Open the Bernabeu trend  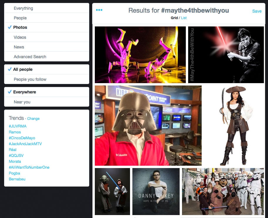click(x=17, y=179)
